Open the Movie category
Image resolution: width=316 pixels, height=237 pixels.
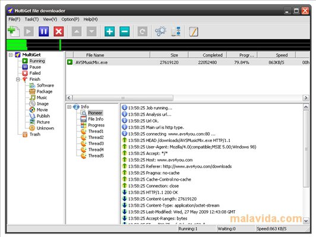pos(42,110)
